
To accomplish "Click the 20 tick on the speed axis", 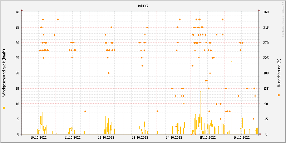I will point(17,73).
